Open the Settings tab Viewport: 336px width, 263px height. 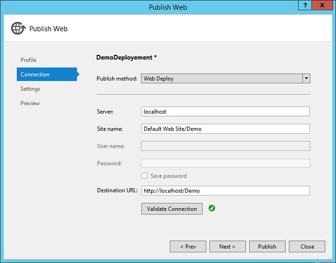pyautogui.click(x=30, y=89)
